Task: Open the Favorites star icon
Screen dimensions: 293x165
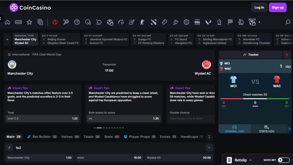Action: pyautogui.click(x=29, y=22)
